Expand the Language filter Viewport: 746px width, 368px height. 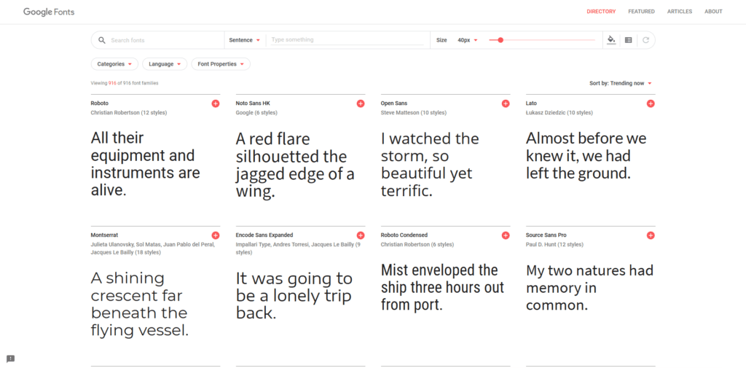coord(165,64)
